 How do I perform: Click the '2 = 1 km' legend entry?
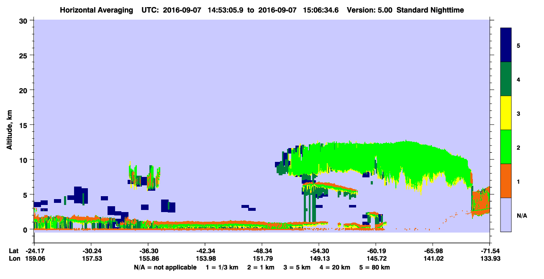tap(262, 267)
